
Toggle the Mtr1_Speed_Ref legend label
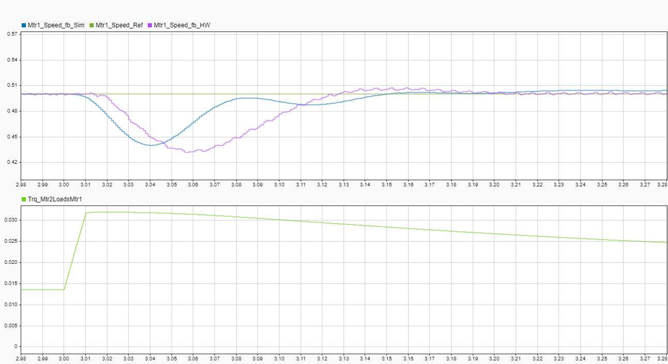click(119, 25)
